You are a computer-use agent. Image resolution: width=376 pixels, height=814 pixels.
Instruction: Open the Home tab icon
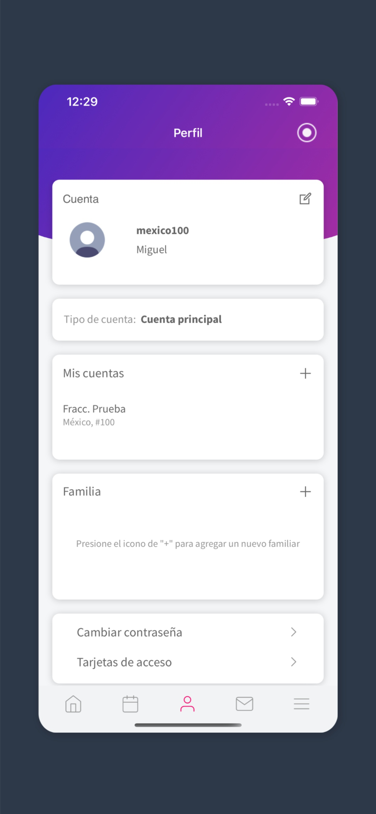tap(73, 704)
